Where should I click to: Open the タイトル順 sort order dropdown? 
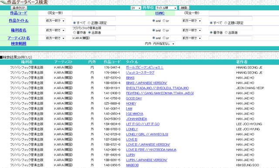pyautogui.click(x=166, y=8)
